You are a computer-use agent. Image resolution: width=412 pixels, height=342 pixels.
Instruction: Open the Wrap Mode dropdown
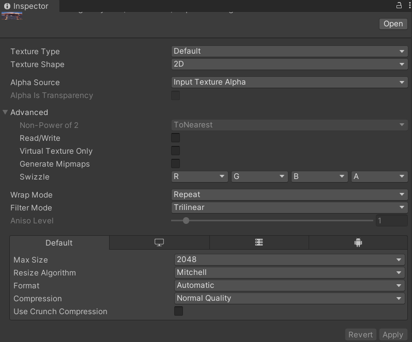pyautogui.click(x=289, y=194)
